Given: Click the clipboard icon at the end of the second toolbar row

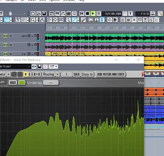Looking at the screenshot, I should point(157,20).
